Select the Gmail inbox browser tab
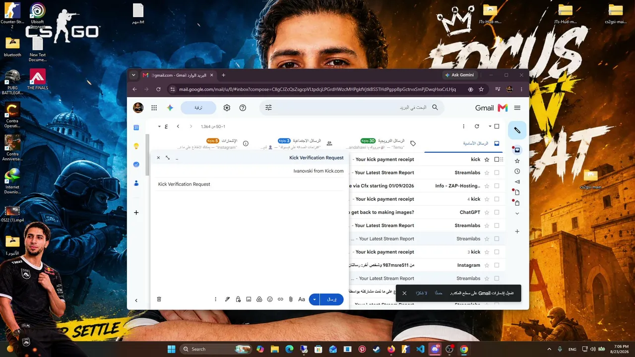 pyautogui.click(x=178, y=75)
